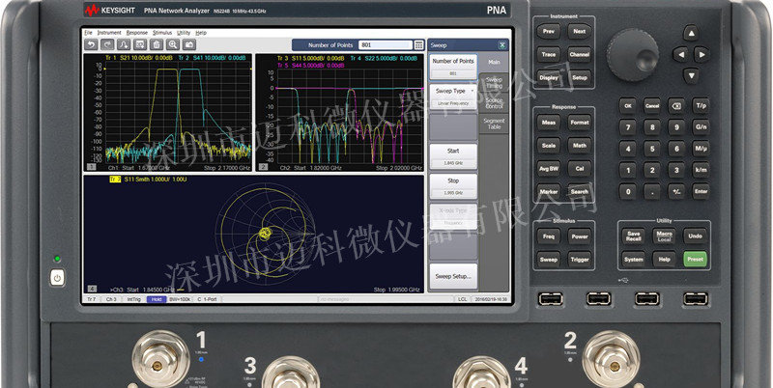Click the decimal point key
The image size is (773, 388).
[x=652, y=191]
